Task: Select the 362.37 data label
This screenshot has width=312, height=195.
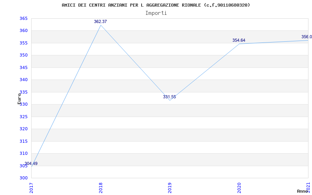Action: click(x=100, y=21)
